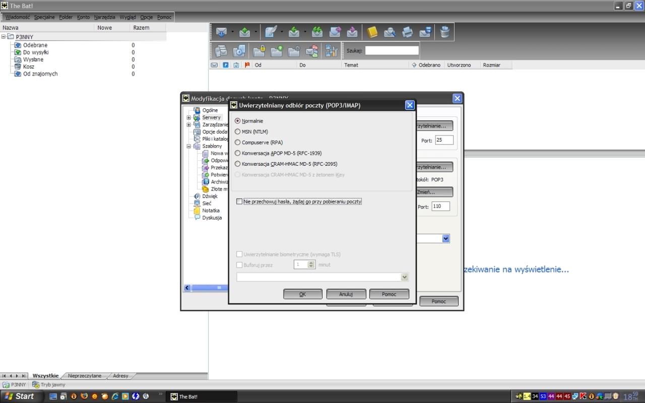Click Pomoc in authentication dialog

coord(389,294)
